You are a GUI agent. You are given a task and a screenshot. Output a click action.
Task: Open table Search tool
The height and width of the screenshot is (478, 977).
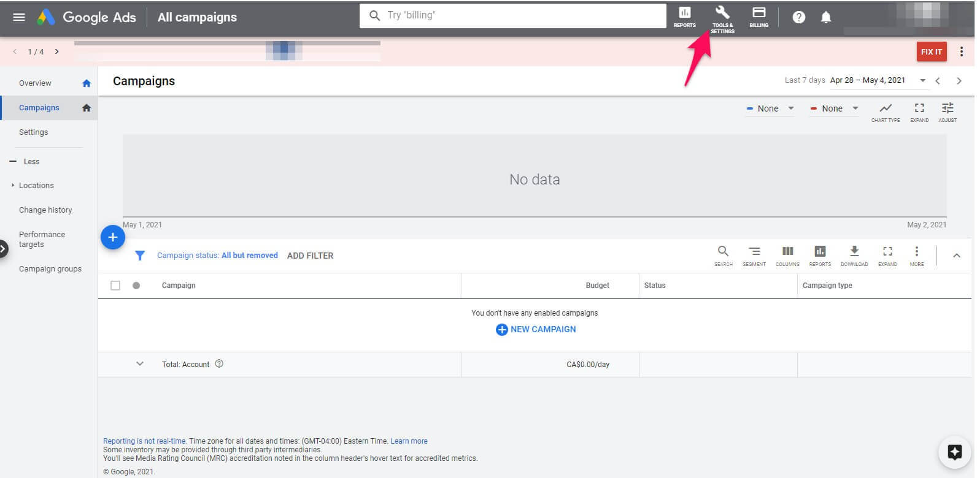(x=724, y=256)
